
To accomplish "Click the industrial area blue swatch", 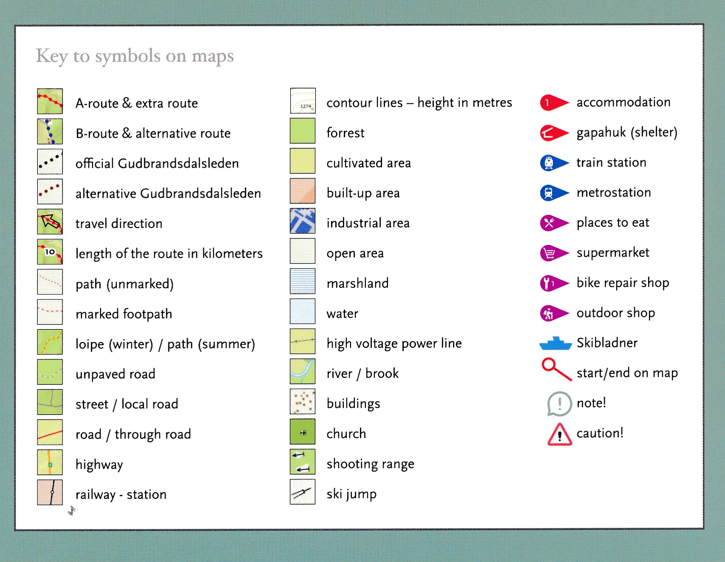I will 303,221.
